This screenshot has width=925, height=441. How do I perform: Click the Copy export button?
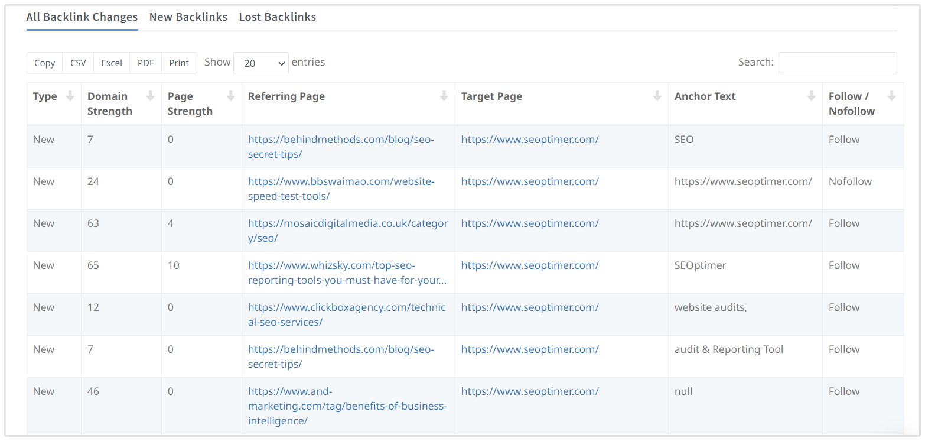point(44,63)
